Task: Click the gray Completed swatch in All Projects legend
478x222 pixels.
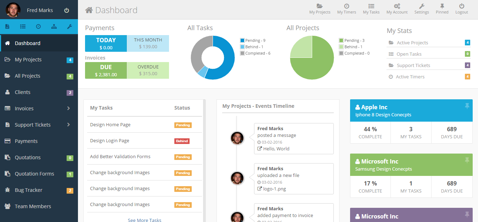Action: click(341, 53)
